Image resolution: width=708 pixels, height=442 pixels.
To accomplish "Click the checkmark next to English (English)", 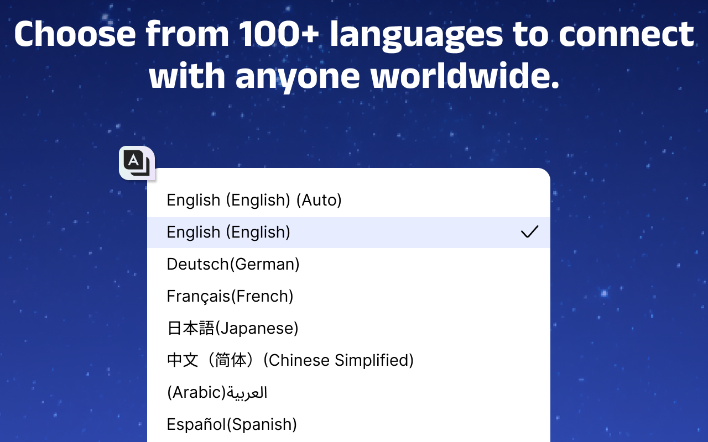I will [529, 232].
